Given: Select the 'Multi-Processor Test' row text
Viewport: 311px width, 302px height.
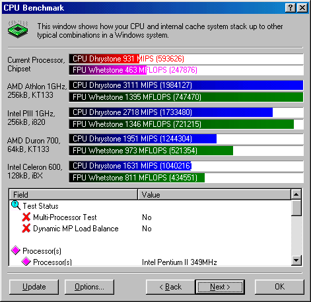Looking at the screenshot, I should tap(65, 217).
